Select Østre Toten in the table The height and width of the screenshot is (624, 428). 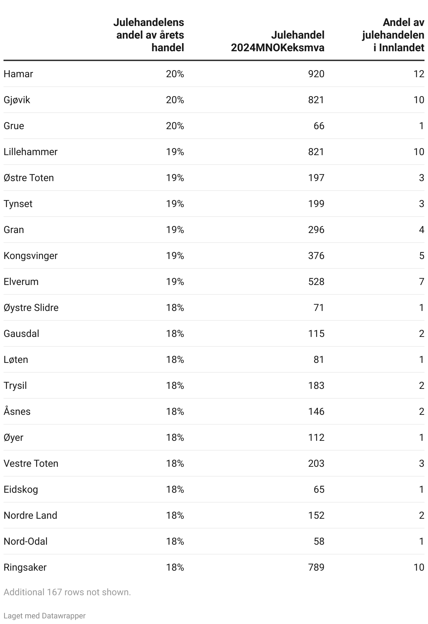coord(29,178)
